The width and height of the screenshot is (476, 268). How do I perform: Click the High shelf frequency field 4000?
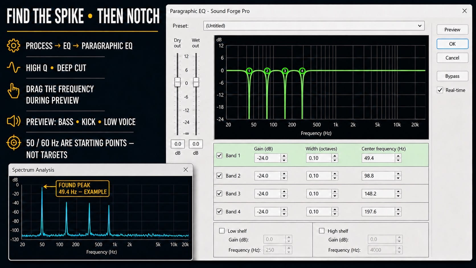point(382,250)
